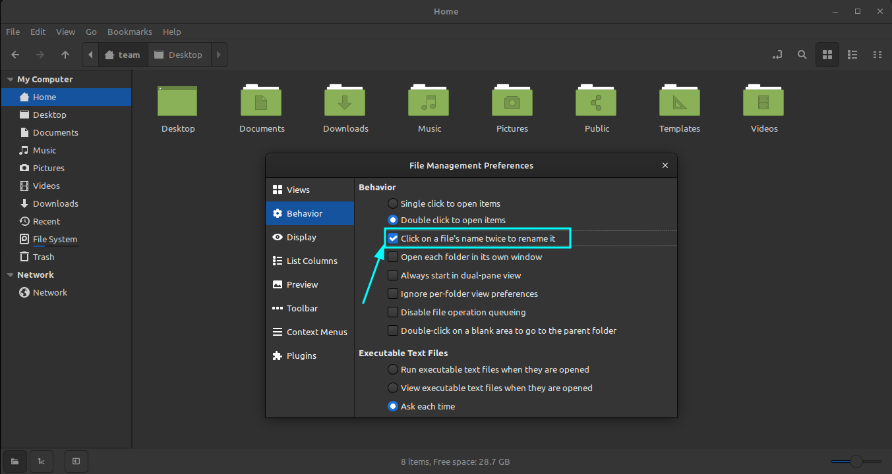
Task: Open the Videos folder icon in main pane
Action: coord(763,101)
